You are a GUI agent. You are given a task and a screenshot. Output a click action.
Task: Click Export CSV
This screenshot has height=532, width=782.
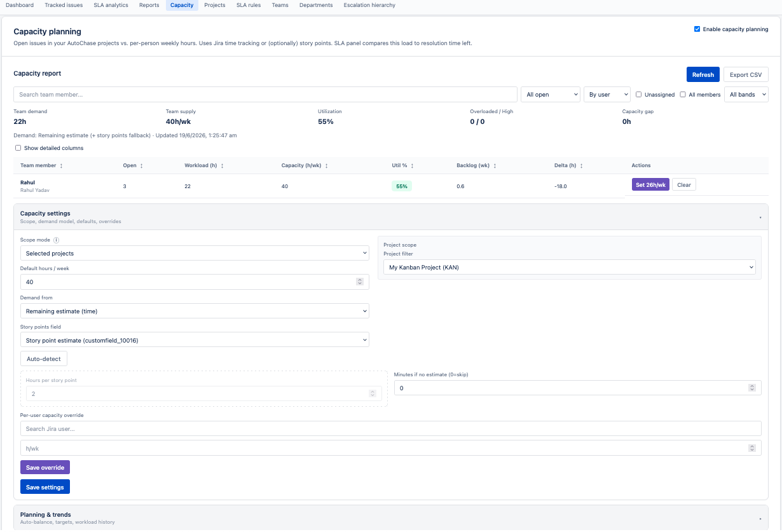746,74
